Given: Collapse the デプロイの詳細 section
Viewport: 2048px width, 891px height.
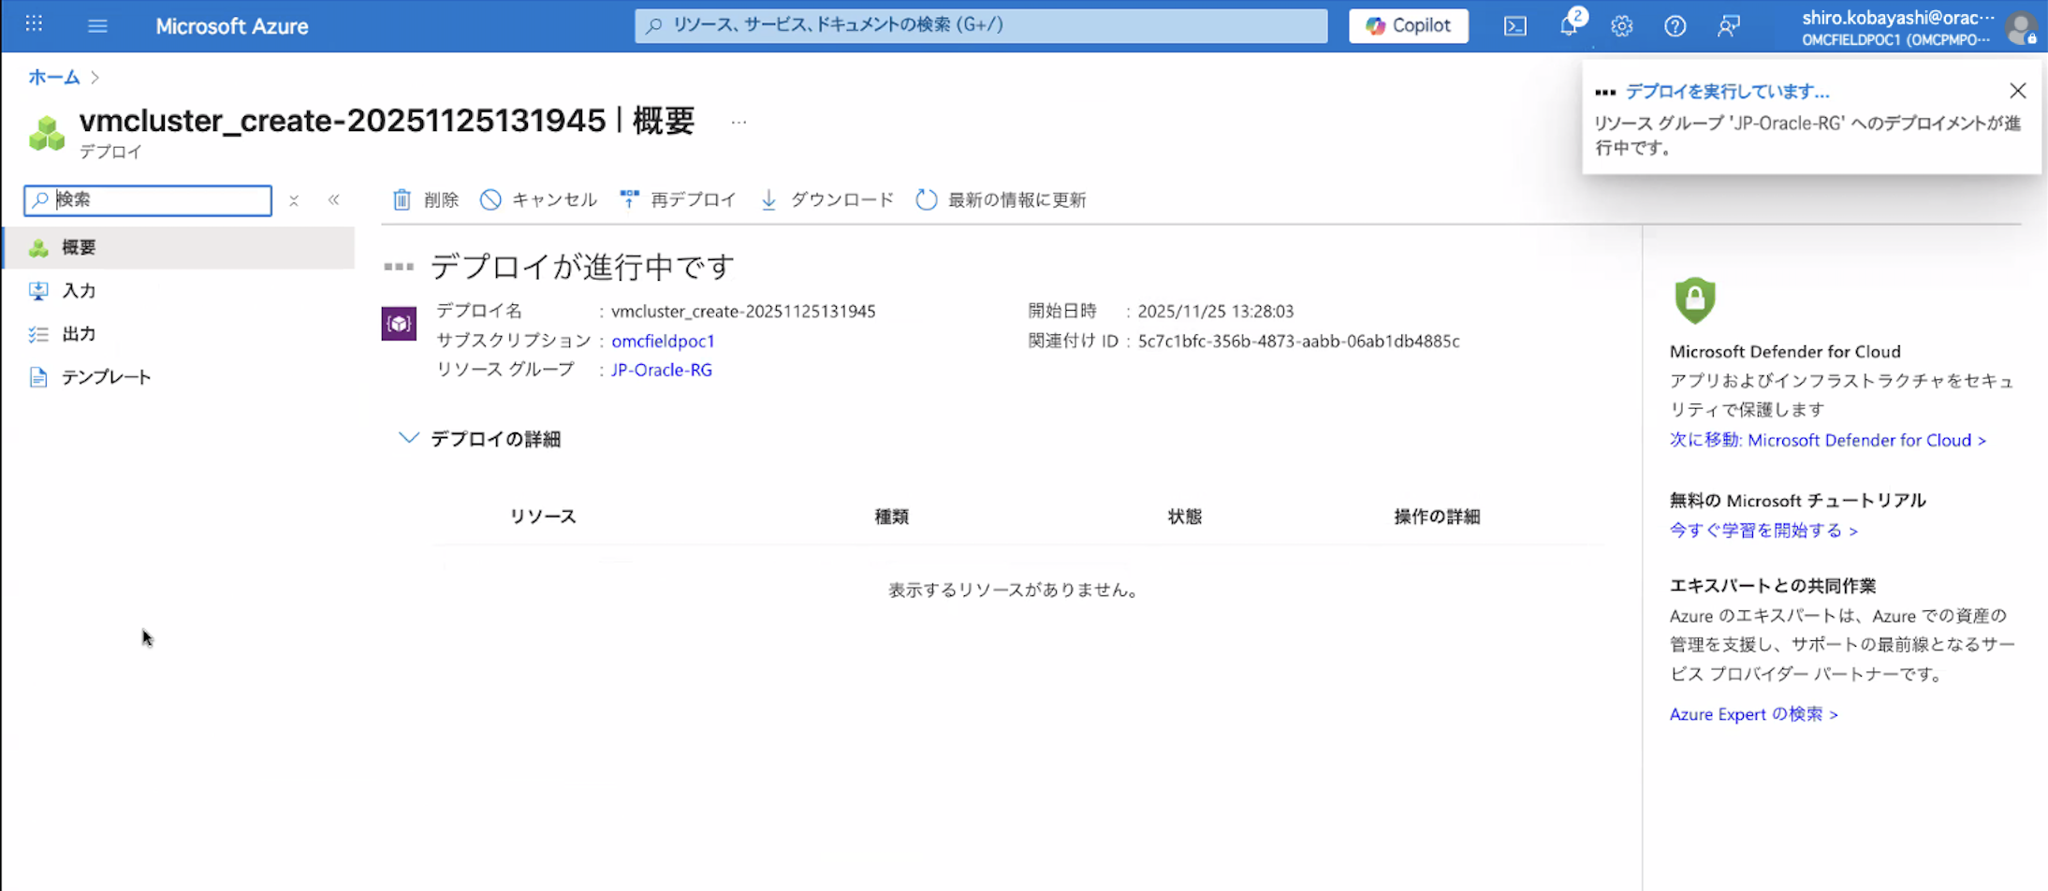Looking at the screenshot, I should [408, 437].
